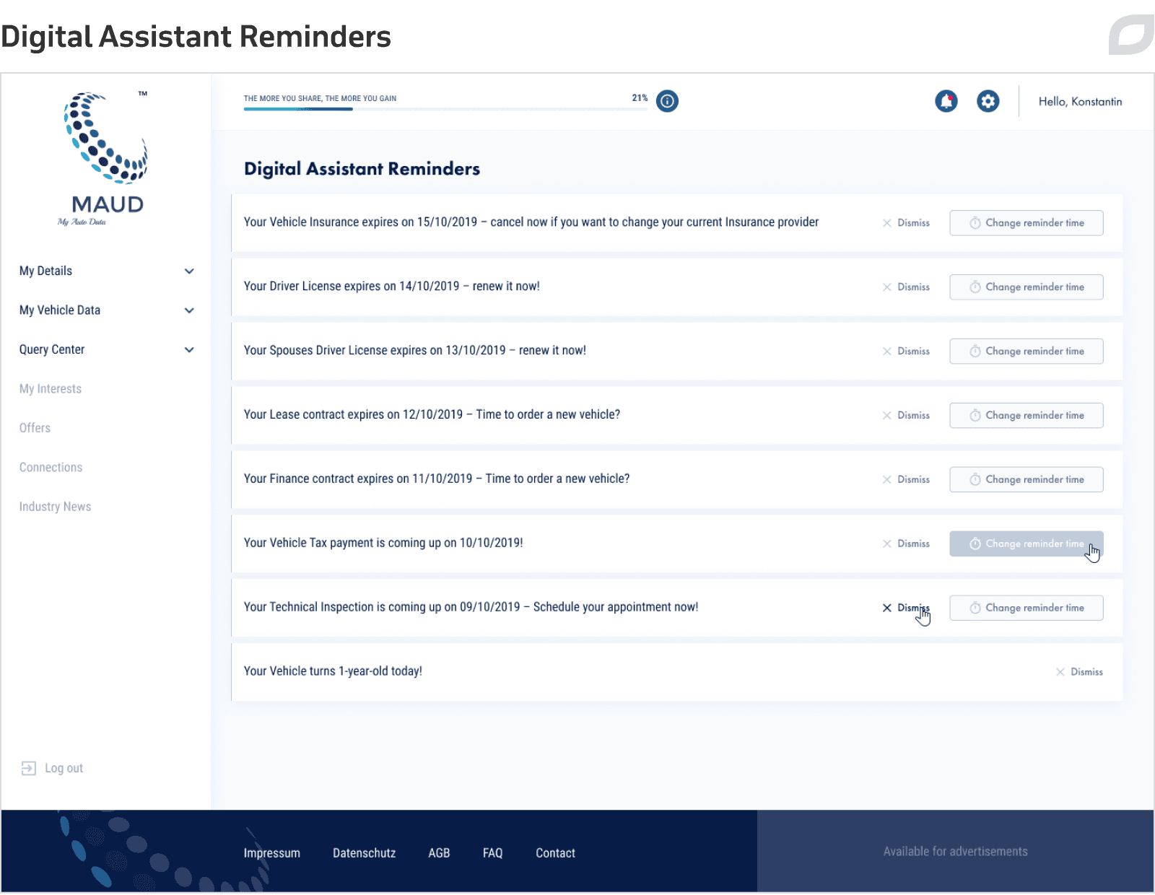Open the Datenschutz footer link
The height and width of the screenshot is (895, 1155).
[x=364, y=853]
